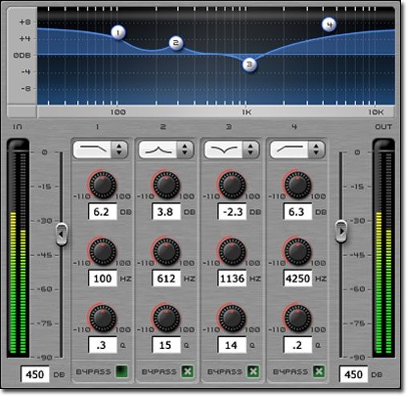The height and width of the screenshot is (397, 409).
Task: Open band 1 low-shelf filter type dropdown
Action: pyautogui.click(x=100, y=149)
